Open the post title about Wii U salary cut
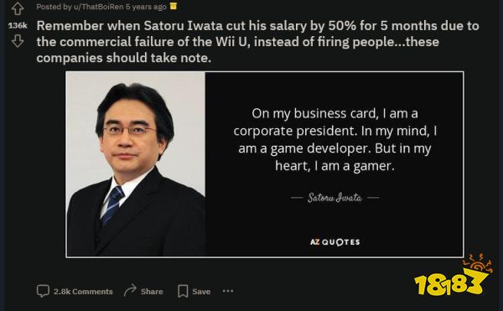Viewport: 503px width, 311px height. point(257,42)
